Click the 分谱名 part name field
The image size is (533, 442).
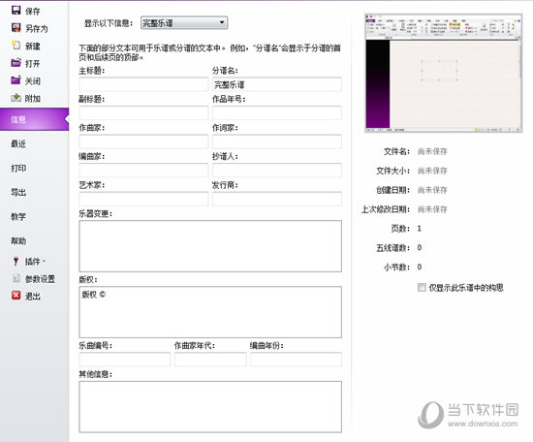pyautogui.click(x=277, y=84)
